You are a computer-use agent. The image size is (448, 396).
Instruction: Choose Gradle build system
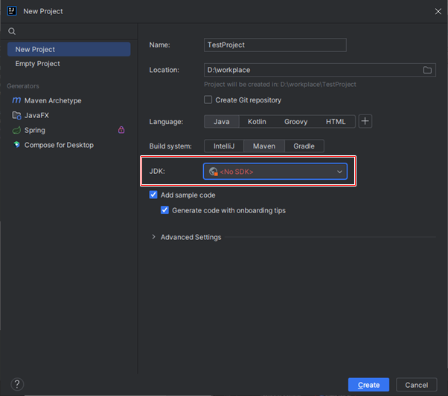pyautogui.click(x=304, y=146)
